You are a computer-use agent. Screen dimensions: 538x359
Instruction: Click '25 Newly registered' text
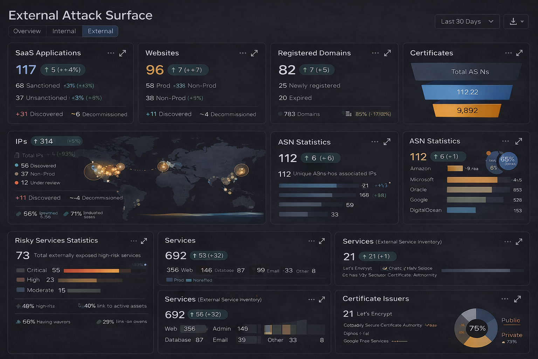(x=309, y=86)
